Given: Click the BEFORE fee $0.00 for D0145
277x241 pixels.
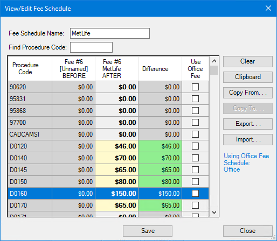Looking at the screenshot, I should [74, 170].
